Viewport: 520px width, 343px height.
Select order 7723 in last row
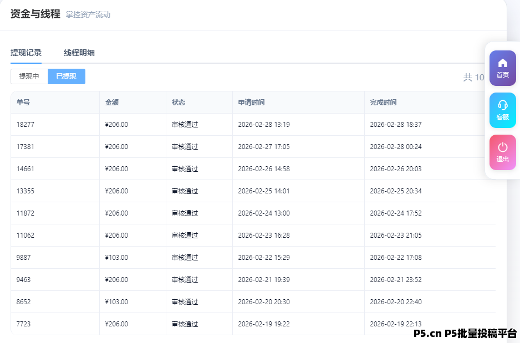coord(24,324)
